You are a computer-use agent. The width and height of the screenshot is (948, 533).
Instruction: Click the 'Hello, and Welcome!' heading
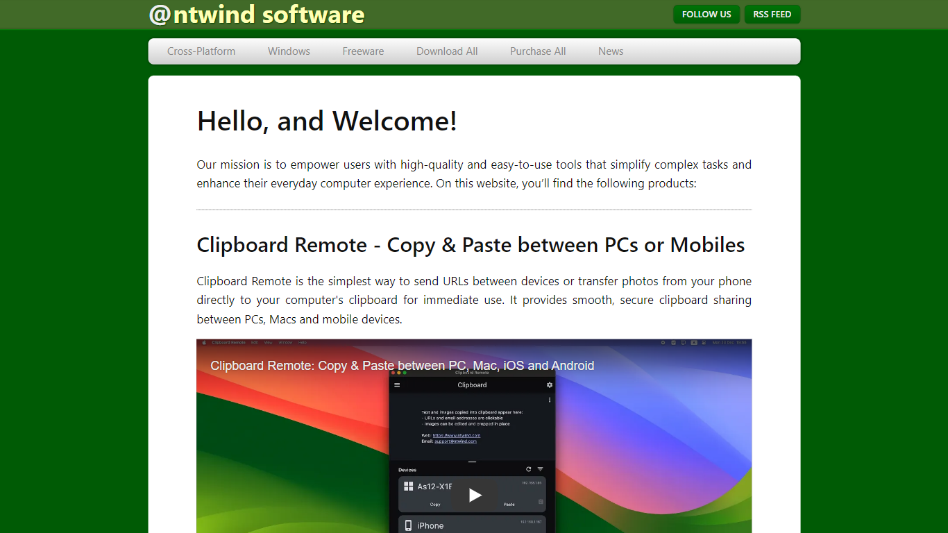(327, 121)
